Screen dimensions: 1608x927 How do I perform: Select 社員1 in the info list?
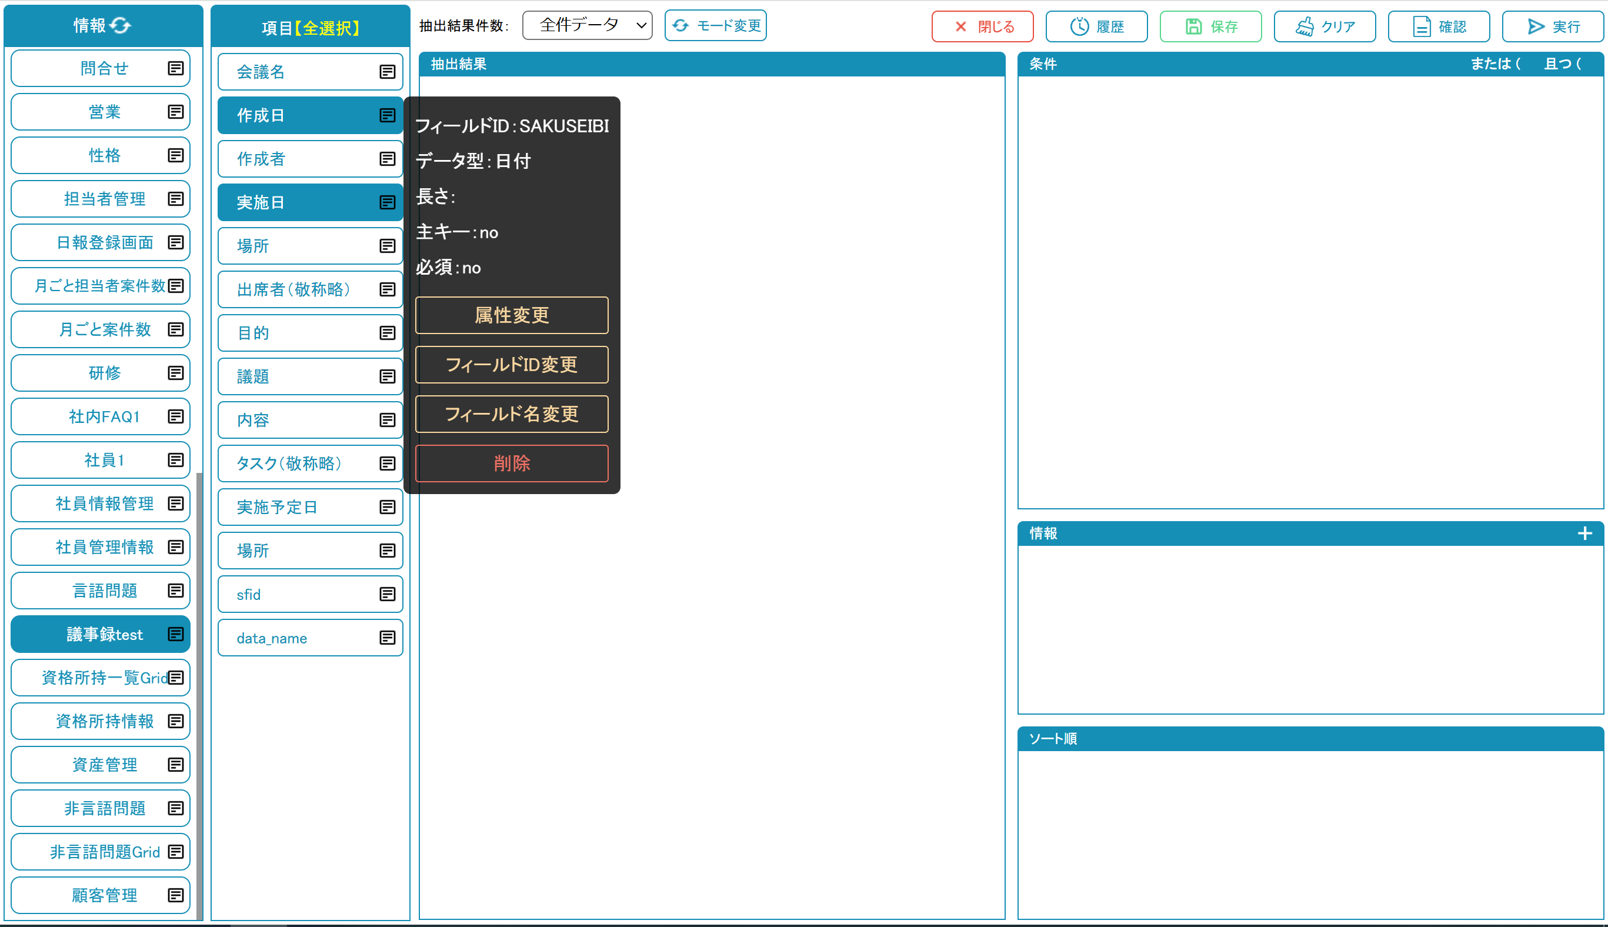tap(101, 461)
